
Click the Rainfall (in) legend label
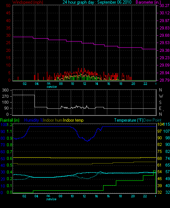pyautogui.click(x=10, y=120)
